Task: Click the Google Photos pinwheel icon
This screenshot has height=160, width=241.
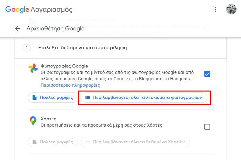Action: tap(33, 68)
